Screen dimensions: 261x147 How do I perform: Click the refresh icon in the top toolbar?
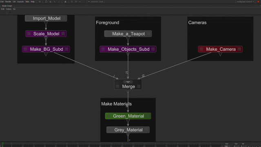[x=46, y=2]
